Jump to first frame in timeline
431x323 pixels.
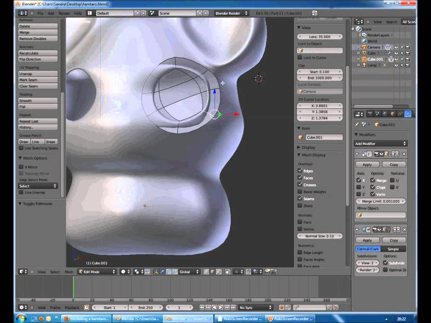pyautogui.click(x=202, y=308)
